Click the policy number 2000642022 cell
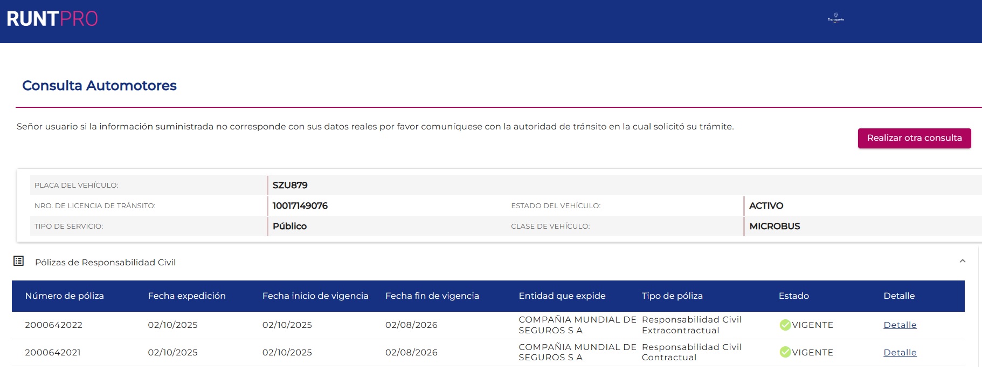The image size is (982, 370). tap(53, 325)
